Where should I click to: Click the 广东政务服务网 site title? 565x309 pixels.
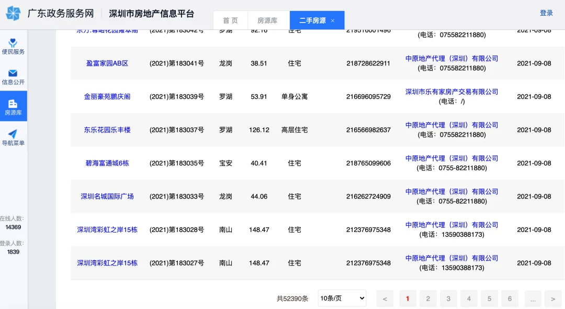61,14
